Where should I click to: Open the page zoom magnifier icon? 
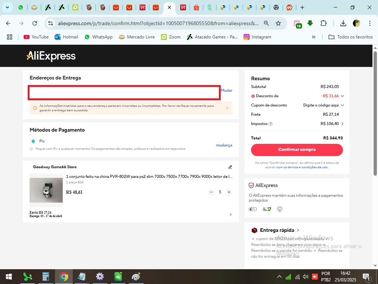[267, 23]
